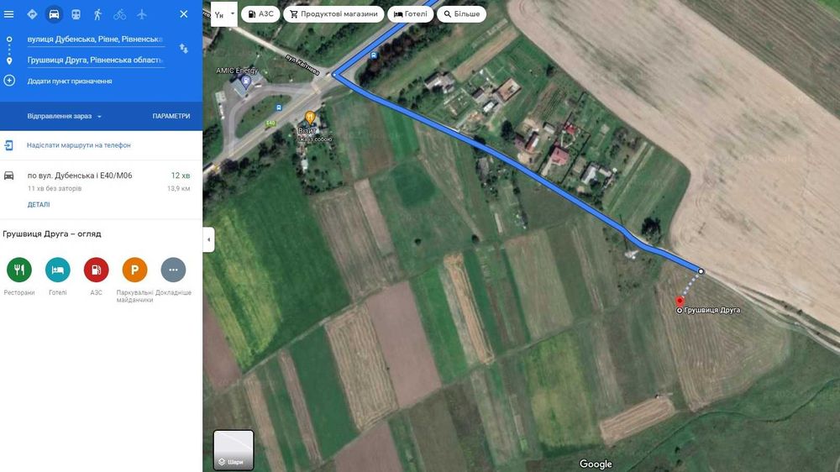
Task: Click Додати пункт призначення
Action: pos(70,81)
